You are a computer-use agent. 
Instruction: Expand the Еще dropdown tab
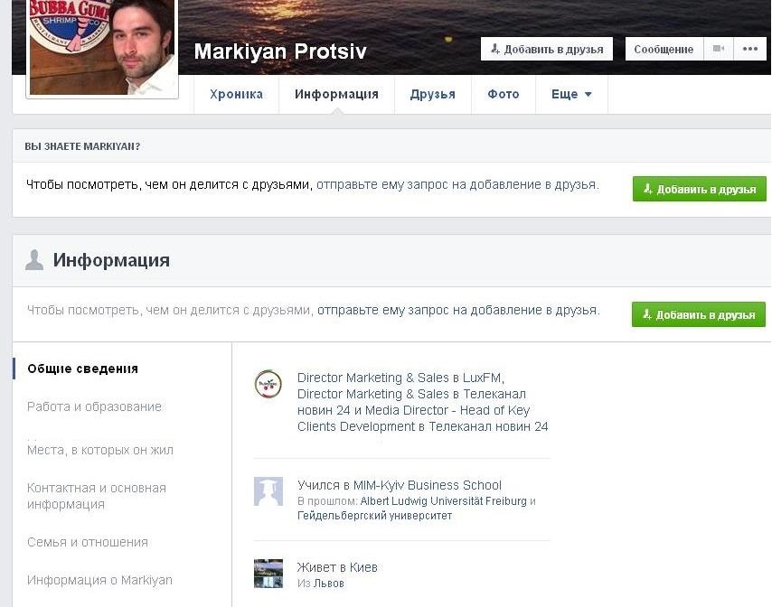pos(571,94)
